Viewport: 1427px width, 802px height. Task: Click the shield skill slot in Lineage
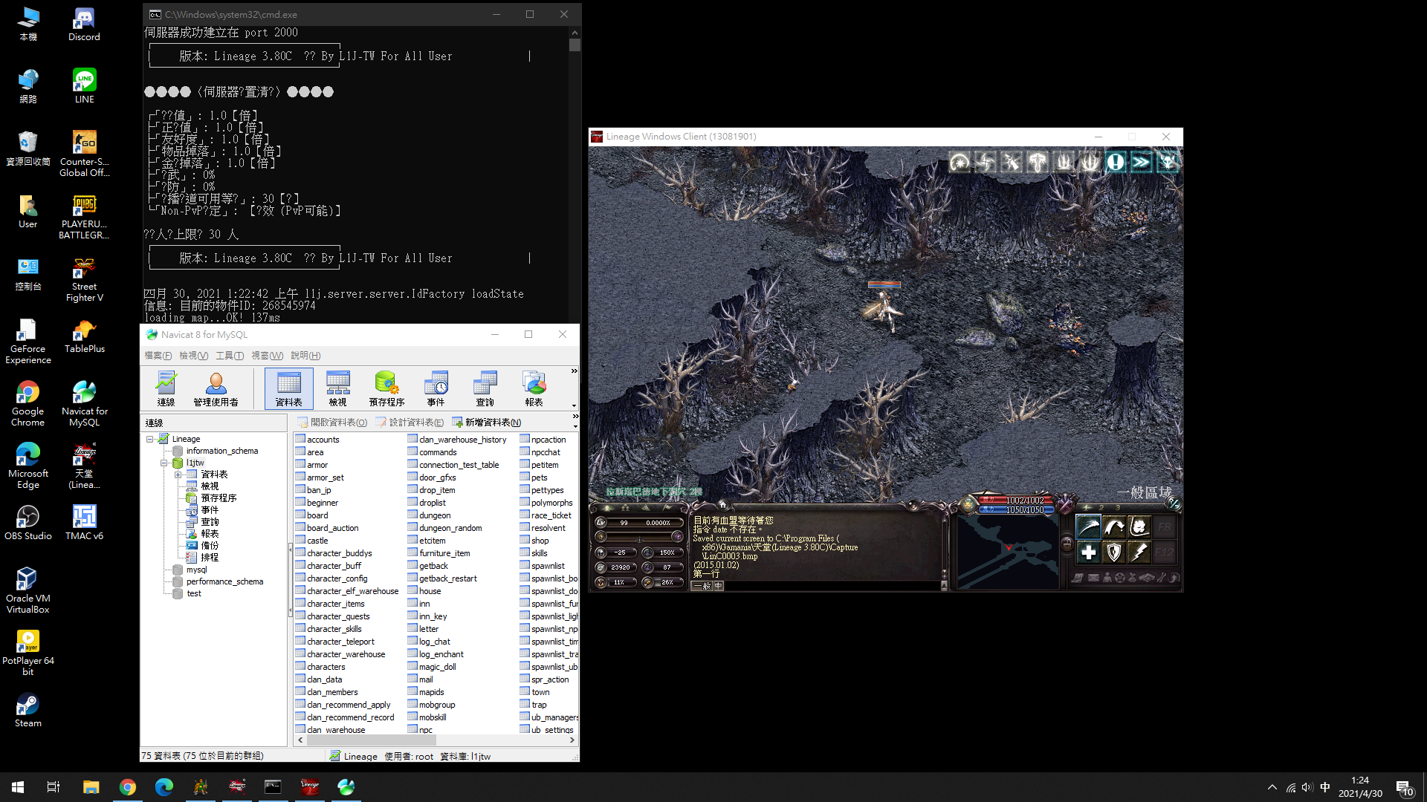pyautogui.click(x=1113, y=552)
